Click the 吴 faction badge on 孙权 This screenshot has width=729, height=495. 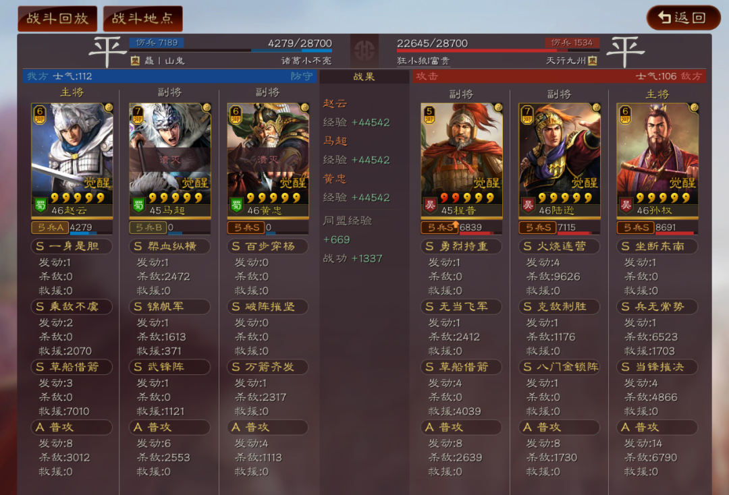pyautogui.click(x=626, y=205)
